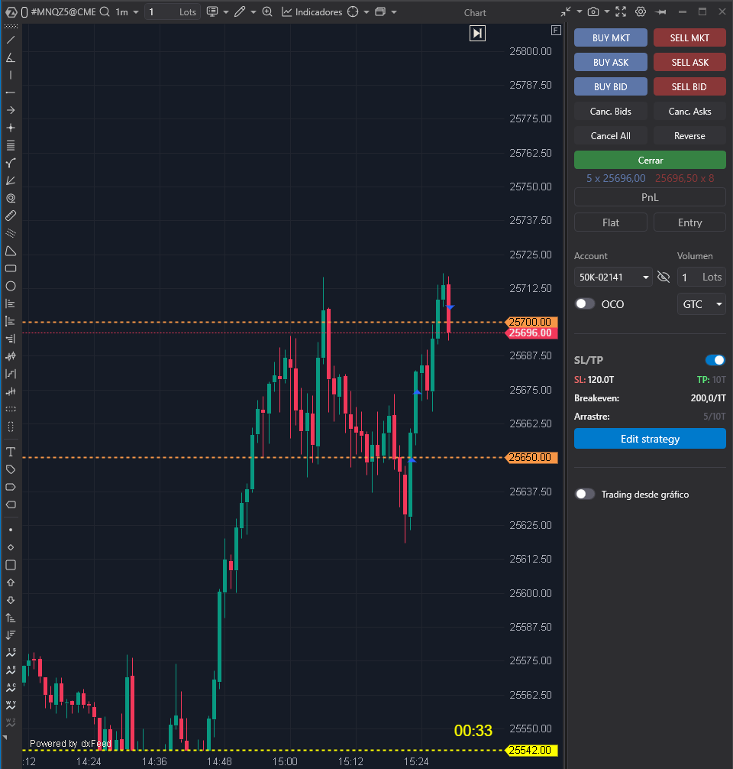Expand the screenshot camera dropdown arrow
Image resolution: width=733 pixels, height=769 pixels.
click(x=606, y=11)
